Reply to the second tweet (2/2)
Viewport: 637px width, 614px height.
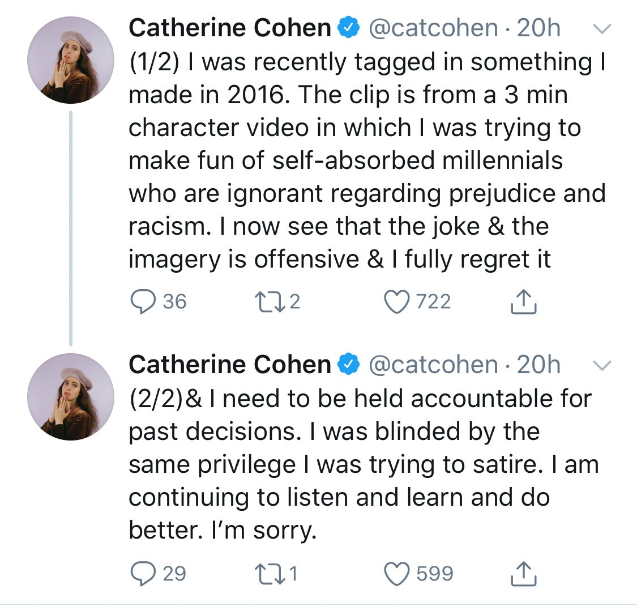[140, 573]
